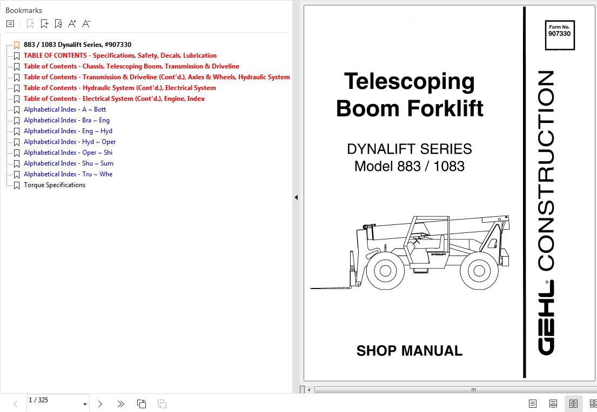Image resolution: width=597 pixels, height=412 pixels.
Task: Click orange bookmark icon of Dynalift Series
Action: [x=17, y=45]
